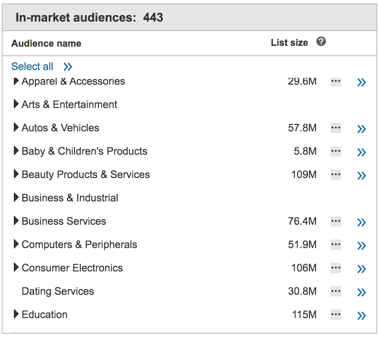Viewport: 379px width, 338px height.
Task: Open ellipsis menu for Computers & Peripherals
Action: click(335, 245)
